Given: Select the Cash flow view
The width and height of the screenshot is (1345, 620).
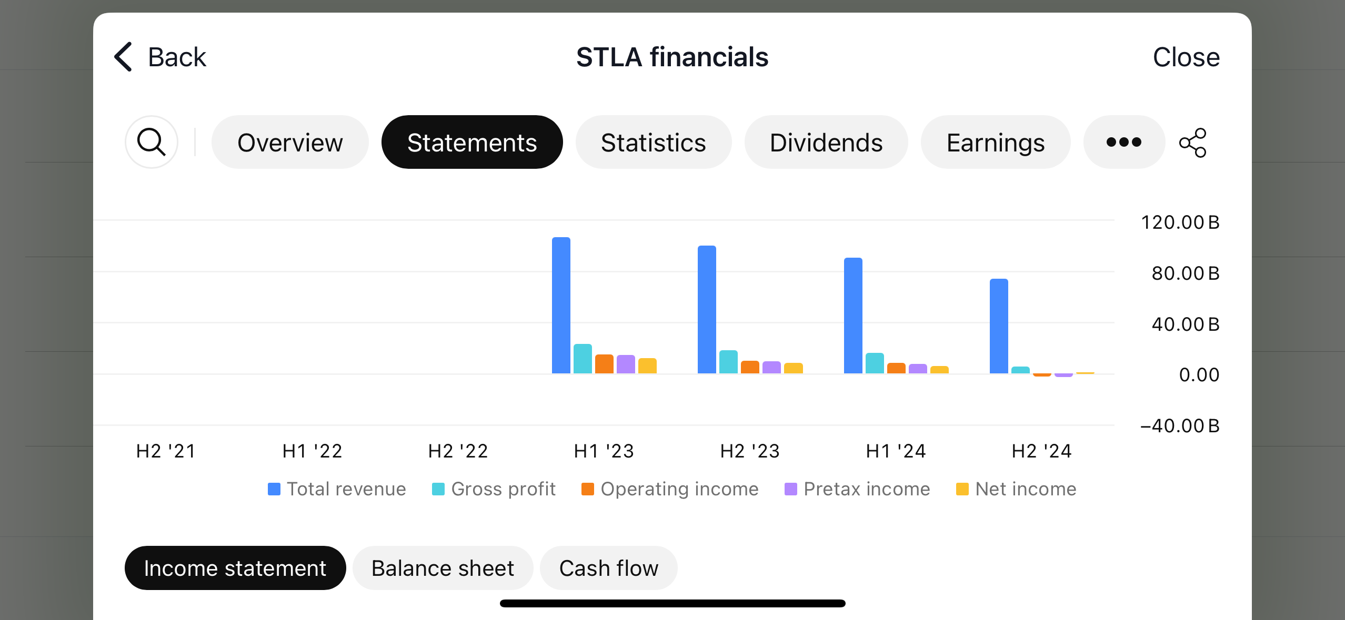Looking at the screenshot, I should tap(609, 568).
